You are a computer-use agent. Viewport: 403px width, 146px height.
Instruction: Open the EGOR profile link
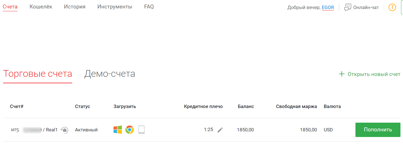point(328,8)
